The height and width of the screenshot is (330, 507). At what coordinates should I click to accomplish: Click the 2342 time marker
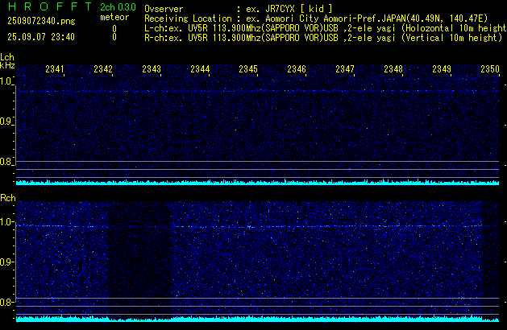click(103, 69)
